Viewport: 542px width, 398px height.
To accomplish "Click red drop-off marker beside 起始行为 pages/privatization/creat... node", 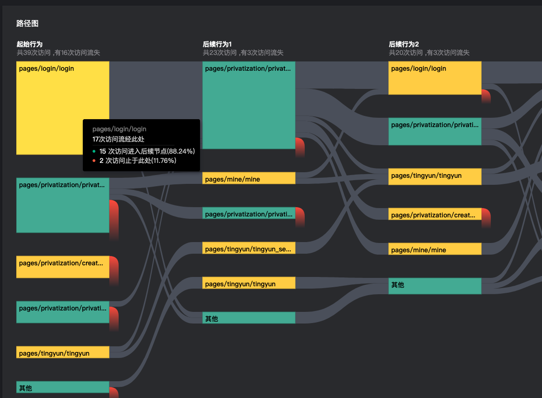I will pyautogui.click(x=114, y=270).
